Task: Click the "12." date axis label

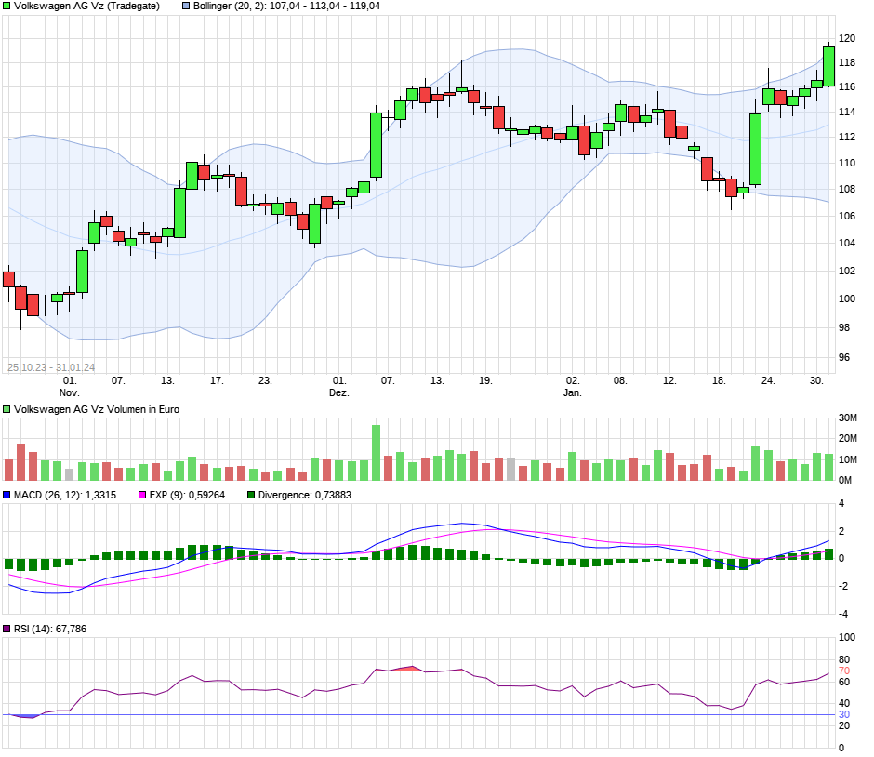Action: [x=669, y=380]
